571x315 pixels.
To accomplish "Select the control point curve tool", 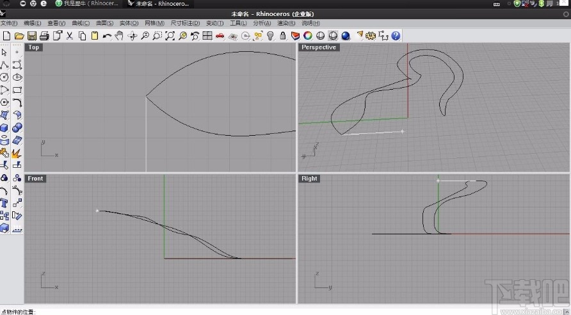I will pyautogui.click(x=17, y=65).
